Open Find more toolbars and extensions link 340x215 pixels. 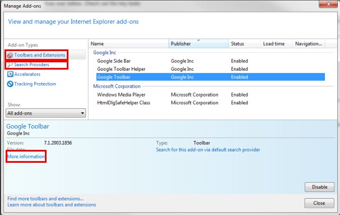coord(45,199)
